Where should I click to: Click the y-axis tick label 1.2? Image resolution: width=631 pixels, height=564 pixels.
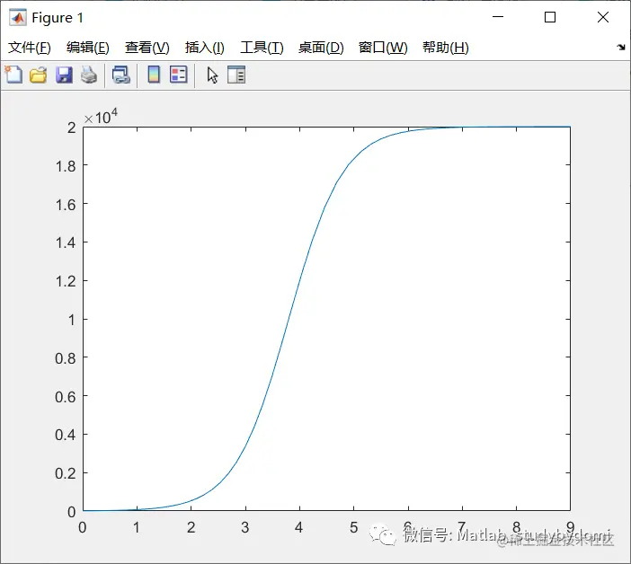66,281
